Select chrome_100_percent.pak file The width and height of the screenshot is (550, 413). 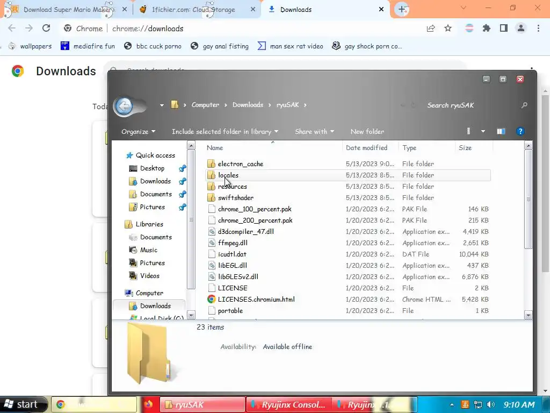(255, 209)
